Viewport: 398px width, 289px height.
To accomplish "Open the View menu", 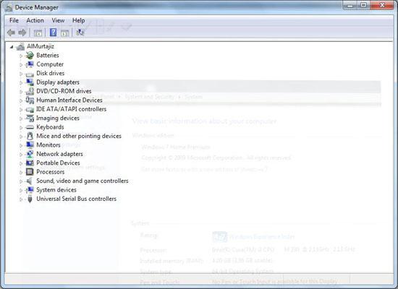I will pyautogui.click(x=58, y=20).
